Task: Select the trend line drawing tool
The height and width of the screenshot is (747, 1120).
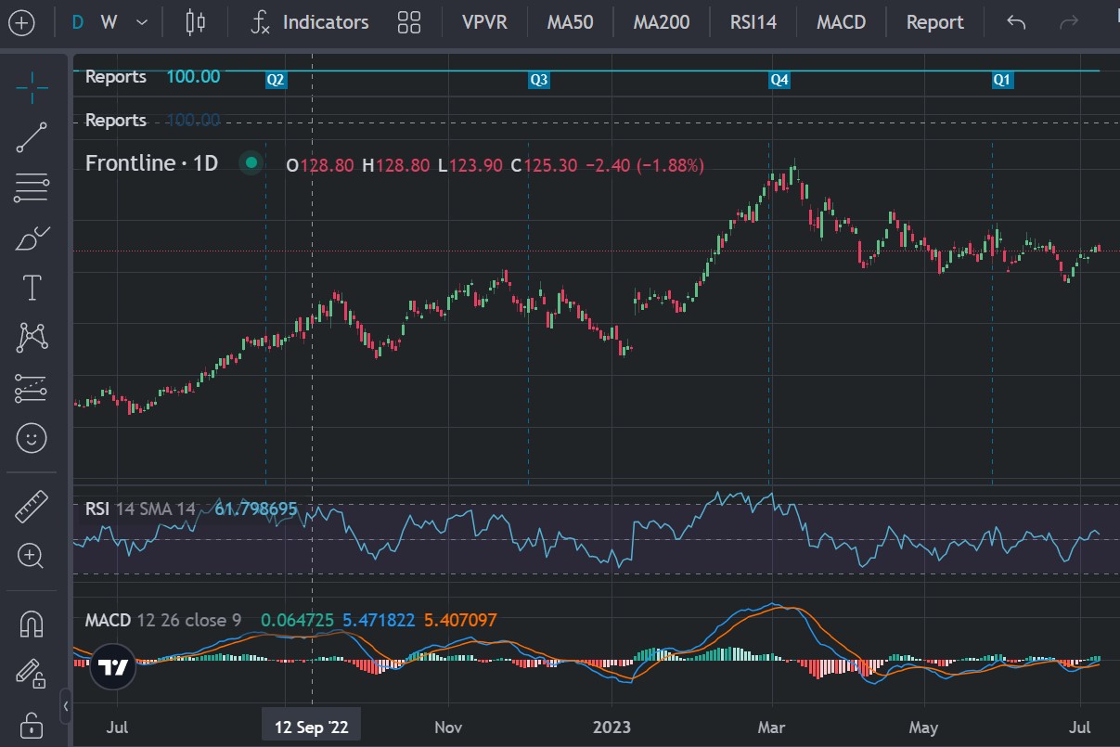Action: (32, 137)
